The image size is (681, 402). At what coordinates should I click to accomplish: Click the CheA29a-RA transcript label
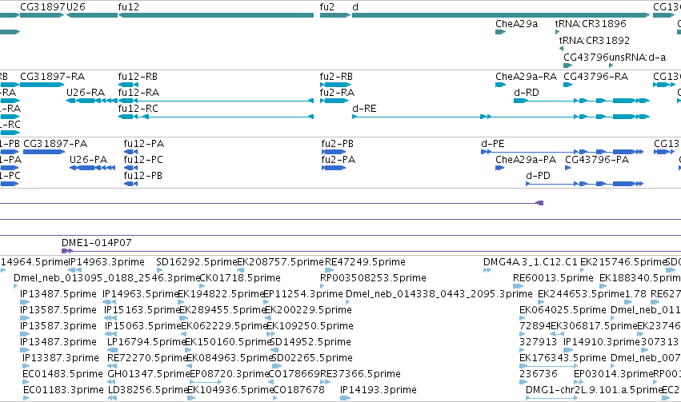point(526,77)
